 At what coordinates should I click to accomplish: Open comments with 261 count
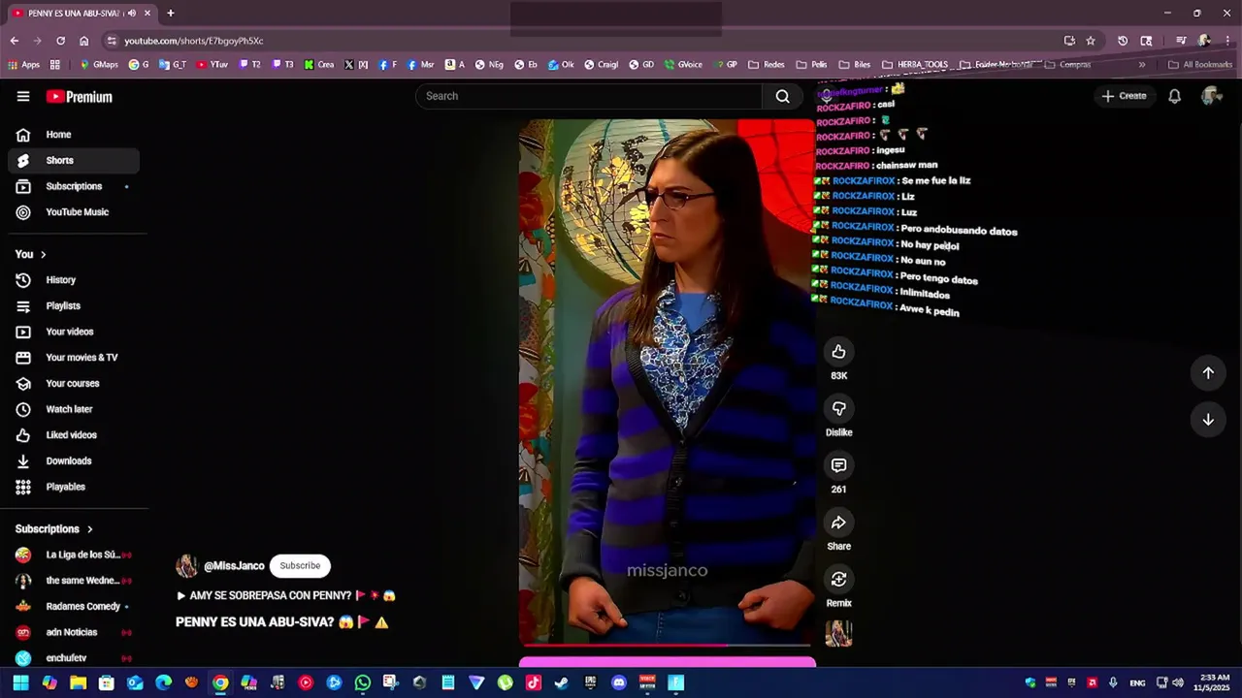[x=839, y=465]
